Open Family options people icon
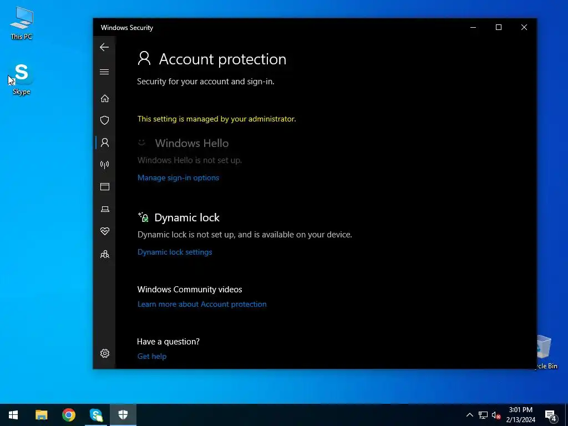 [x=105, y=254]
